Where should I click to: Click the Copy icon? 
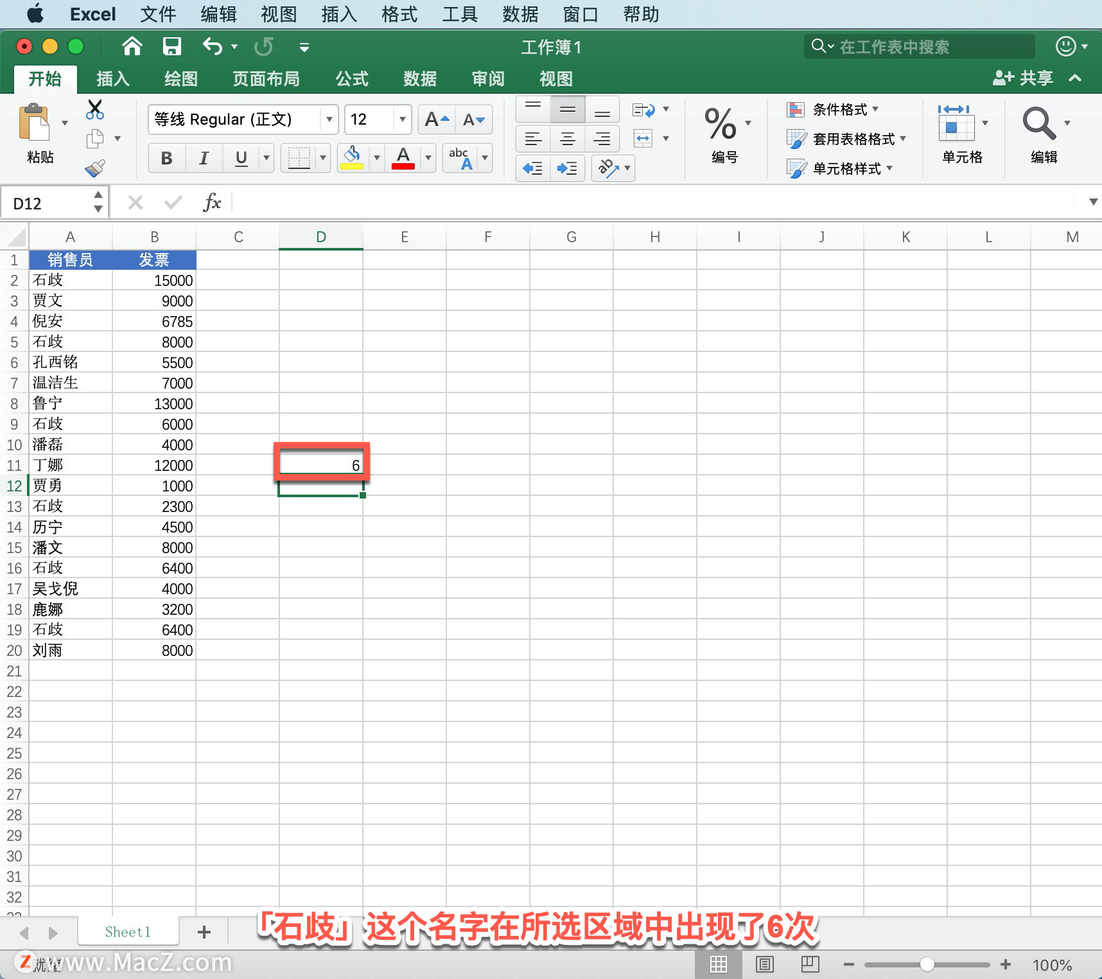[95, 138]
